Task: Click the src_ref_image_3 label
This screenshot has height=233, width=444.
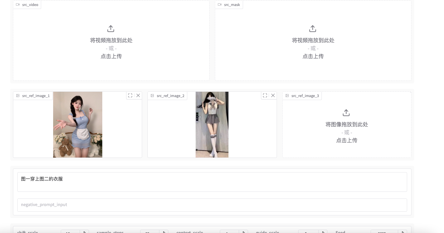Action: 305,96
